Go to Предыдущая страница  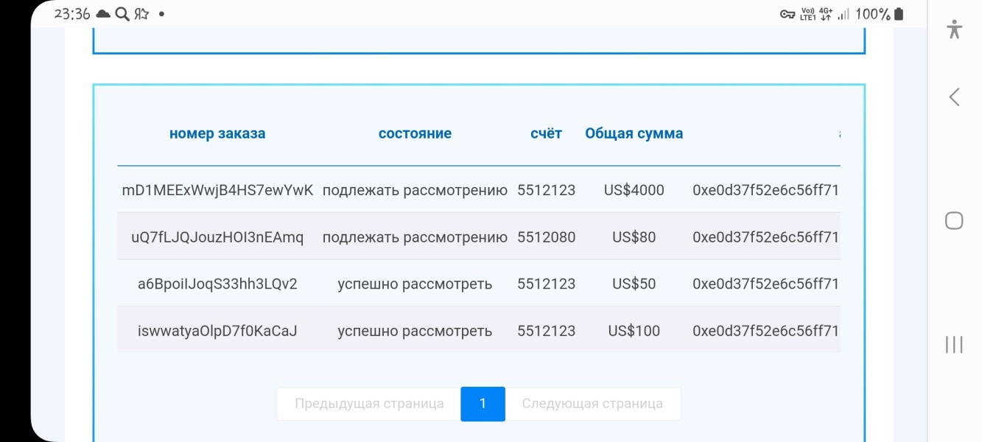pyautogui.click(x=369, y=404)
